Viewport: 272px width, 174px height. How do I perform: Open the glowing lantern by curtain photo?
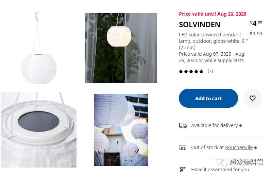tap(121, 48)
